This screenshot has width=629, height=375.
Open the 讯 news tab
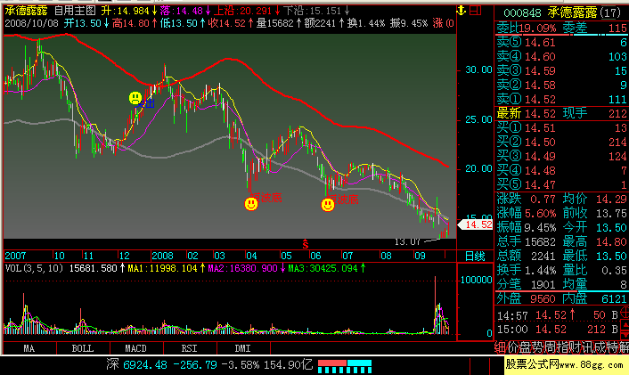click(588, 347)
